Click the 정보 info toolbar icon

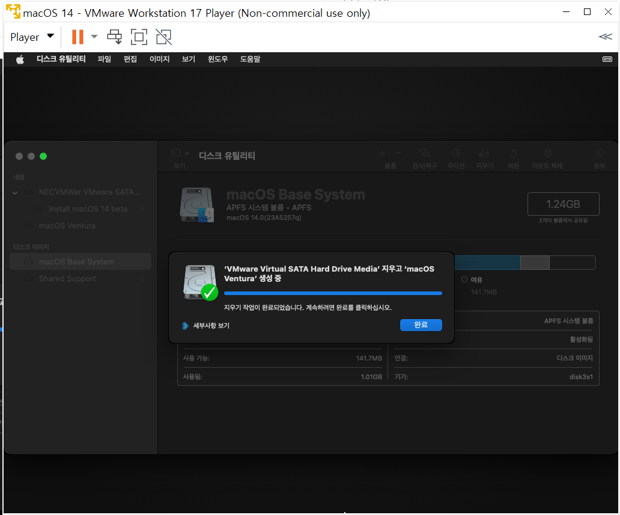[x=600, y=153]
